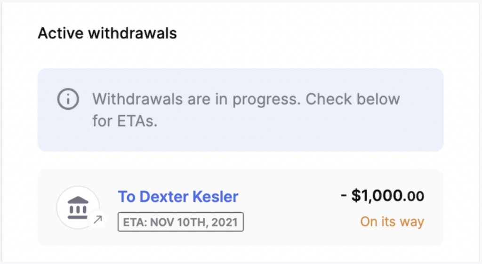Screen dimensions: 482x264
Task: Click the 'for ETAs.' line in banner
Action: pyautogui.click(x=125, y=121)
